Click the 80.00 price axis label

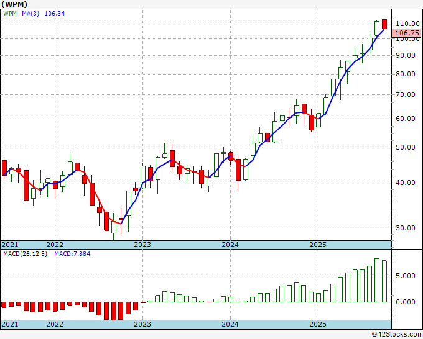pos(406,74)
